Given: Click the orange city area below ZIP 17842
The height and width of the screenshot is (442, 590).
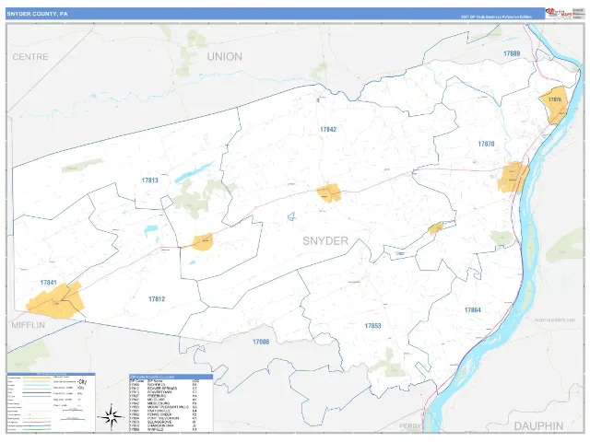Looking at the screenshot, I should click(328, 193).
